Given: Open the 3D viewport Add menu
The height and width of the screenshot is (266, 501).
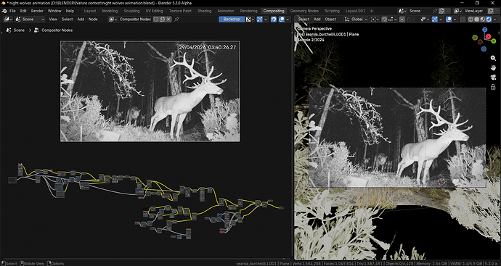Looking at the screenshot, I should tap(317, 19).
